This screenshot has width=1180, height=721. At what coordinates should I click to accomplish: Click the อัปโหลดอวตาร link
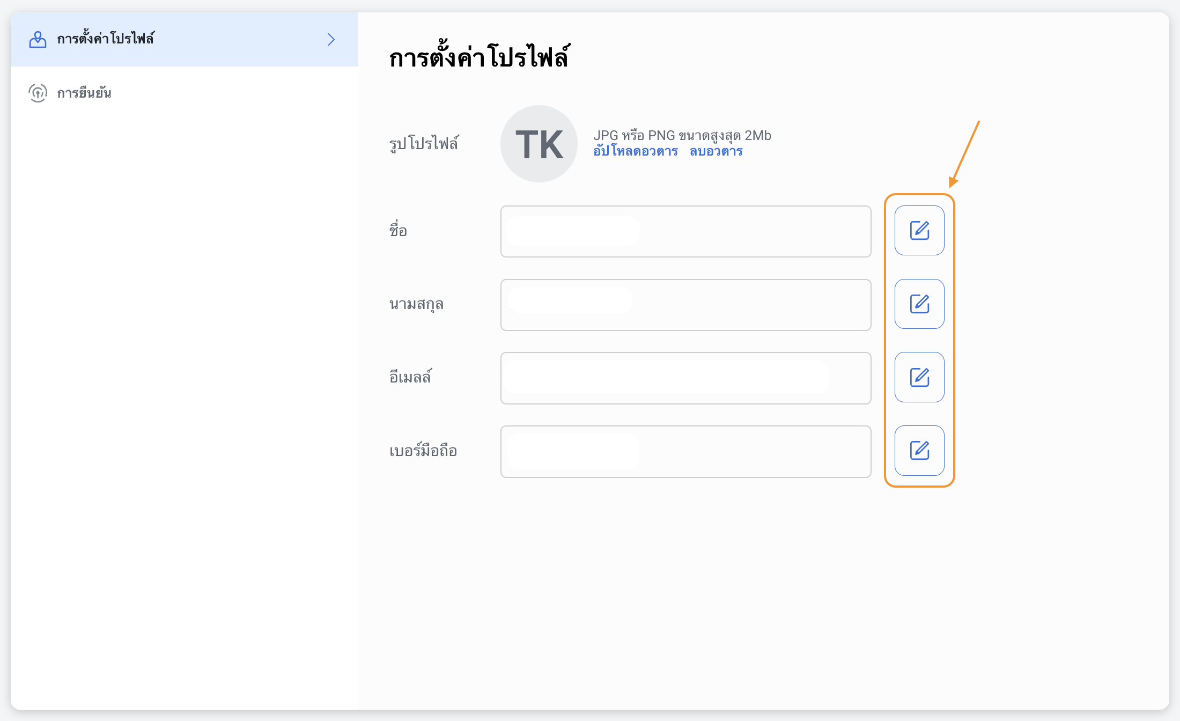point(635,152)
